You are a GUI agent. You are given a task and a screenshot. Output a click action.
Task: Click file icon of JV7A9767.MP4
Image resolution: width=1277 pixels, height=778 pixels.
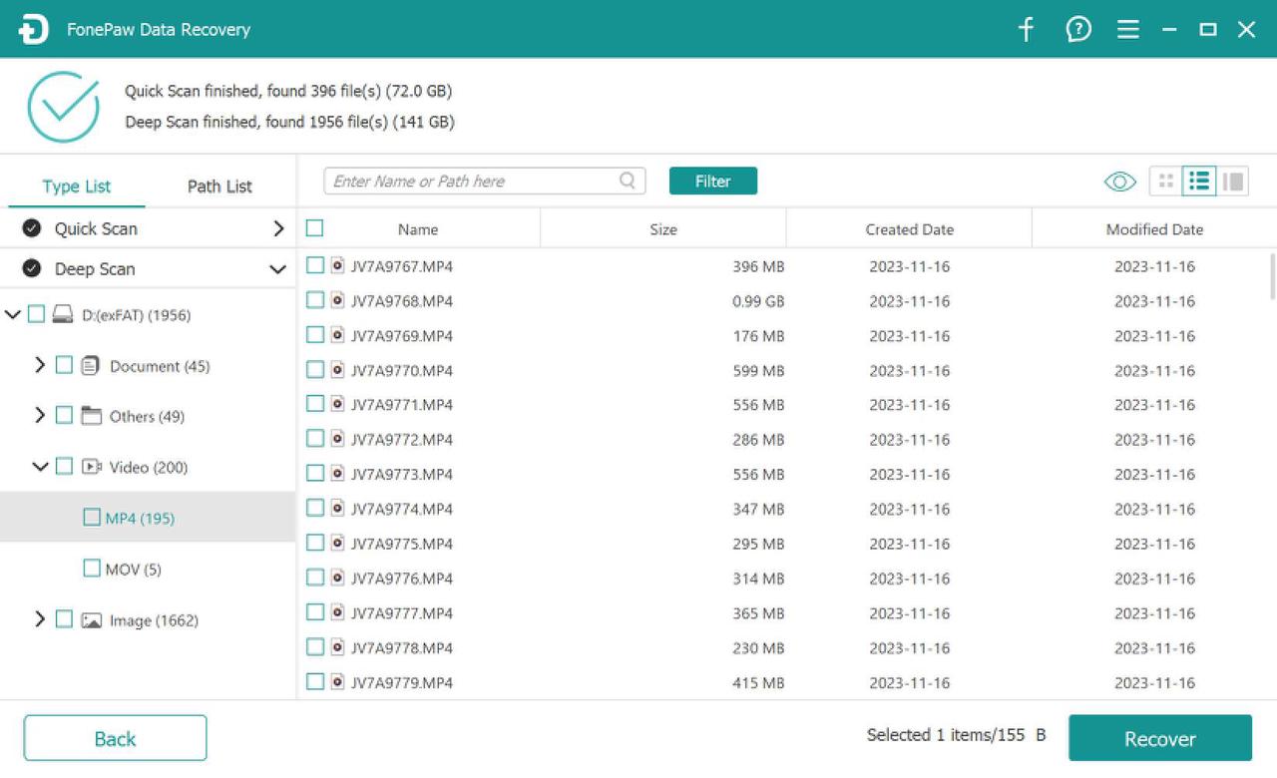click(337, 266)
